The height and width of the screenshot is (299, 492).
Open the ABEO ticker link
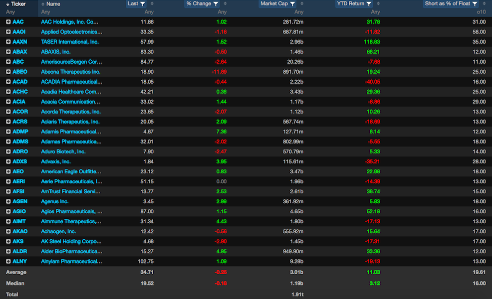click(x=20, y=72)
